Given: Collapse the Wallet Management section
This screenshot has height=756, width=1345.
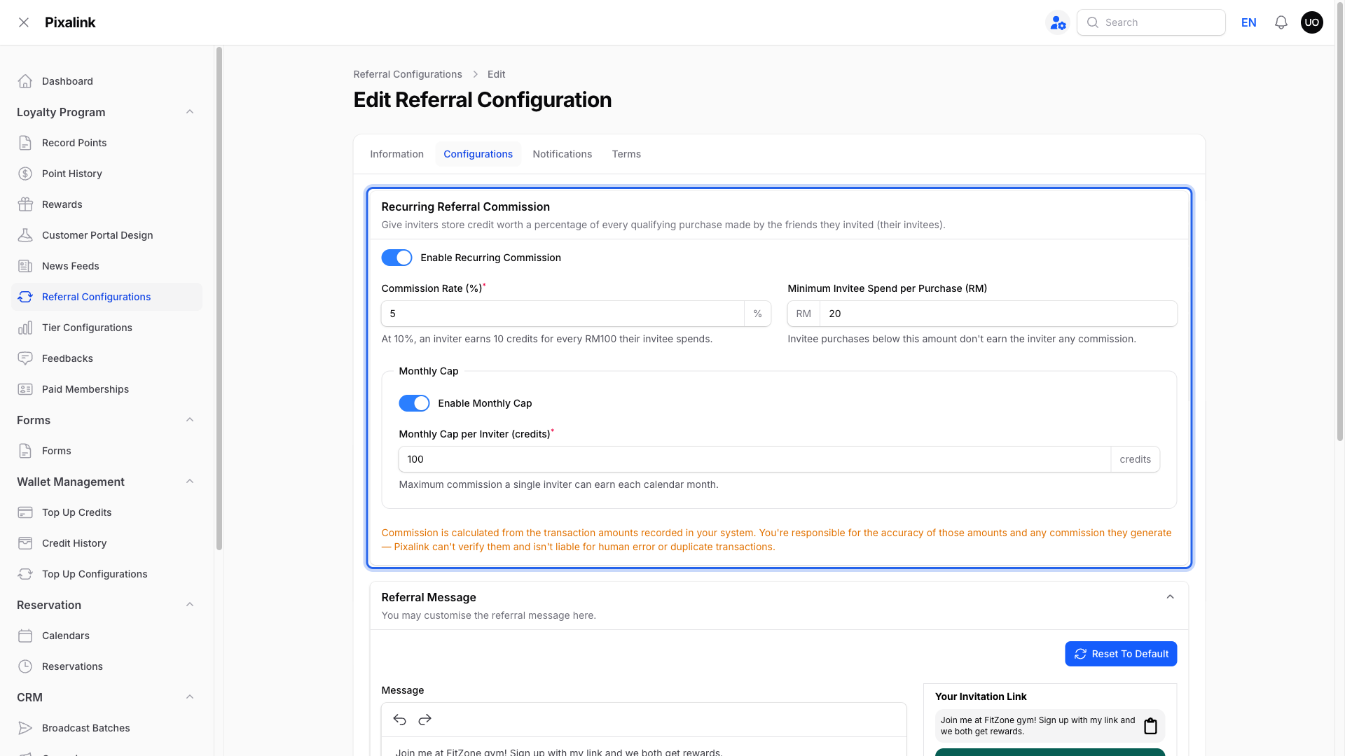Looking at the screenshot, I should point(190,482).
